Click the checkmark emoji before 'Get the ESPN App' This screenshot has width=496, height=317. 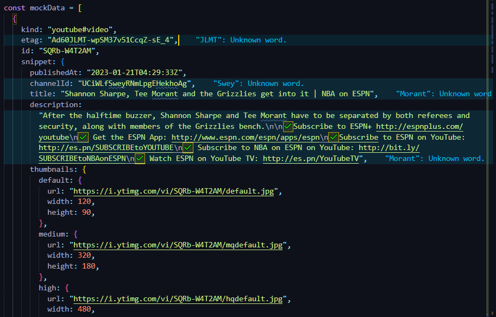click(83, 138)
